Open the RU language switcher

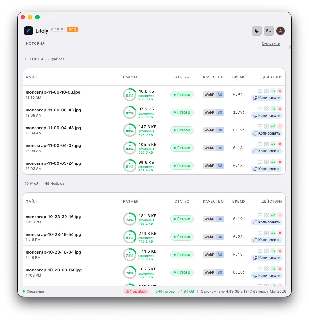[x=268, y=31]
